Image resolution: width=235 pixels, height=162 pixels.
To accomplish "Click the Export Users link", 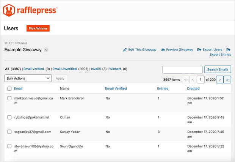I will coord(212,50).
